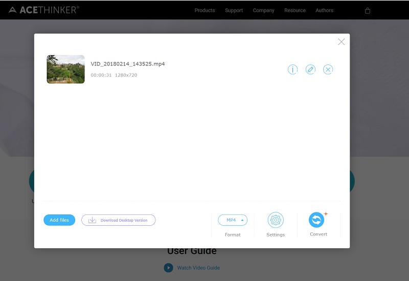The width and height of the screenshot is (409, 281).
Task: Open the Company menu
Action: pos(263,10)
